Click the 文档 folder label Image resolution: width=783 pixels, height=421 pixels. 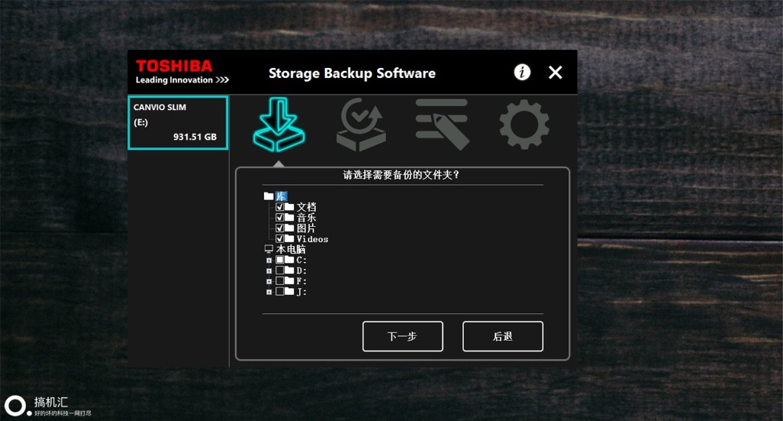(x=306, y=206)
